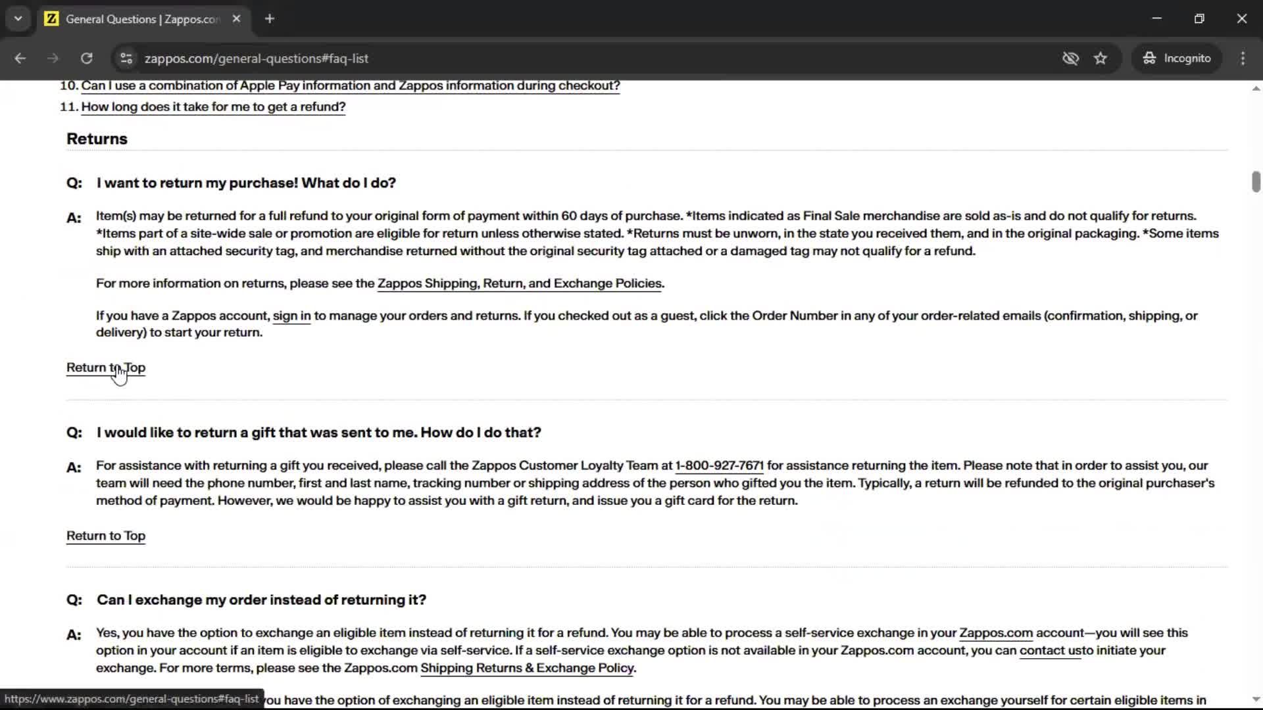Viewport: 1263px width, 710px height.
Task: Open the tab search dropdown arrow
Action: (x=18, y=19)
